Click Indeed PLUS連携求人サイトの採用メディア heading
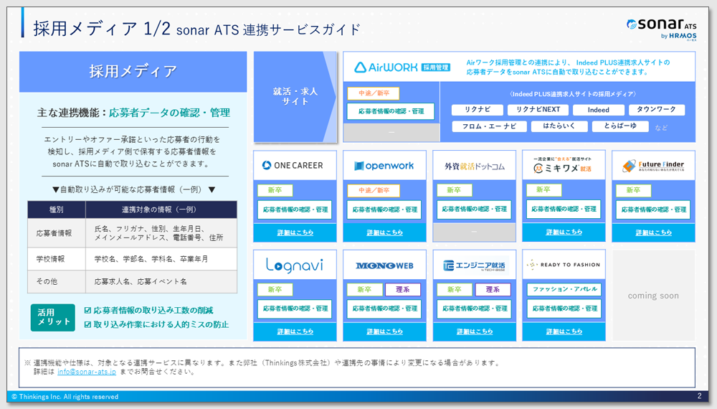This screenshot has width=717, height=409. click(x=572, y=94)
